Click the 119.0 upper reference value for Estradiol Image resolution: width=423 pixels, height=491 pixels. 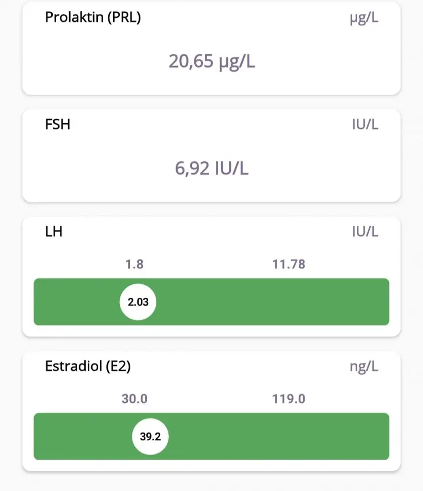[x=289, y=399]
